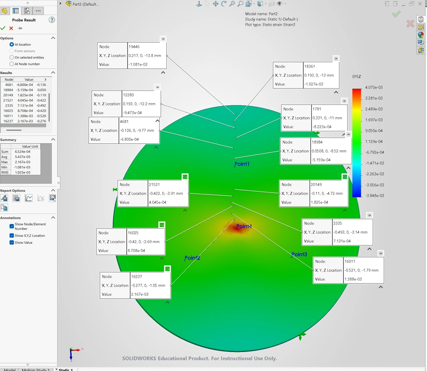The image size is (427, 371).
Task: Open the SOLIDWORKS Forum task pane tab
Action: tap(421, 43)
